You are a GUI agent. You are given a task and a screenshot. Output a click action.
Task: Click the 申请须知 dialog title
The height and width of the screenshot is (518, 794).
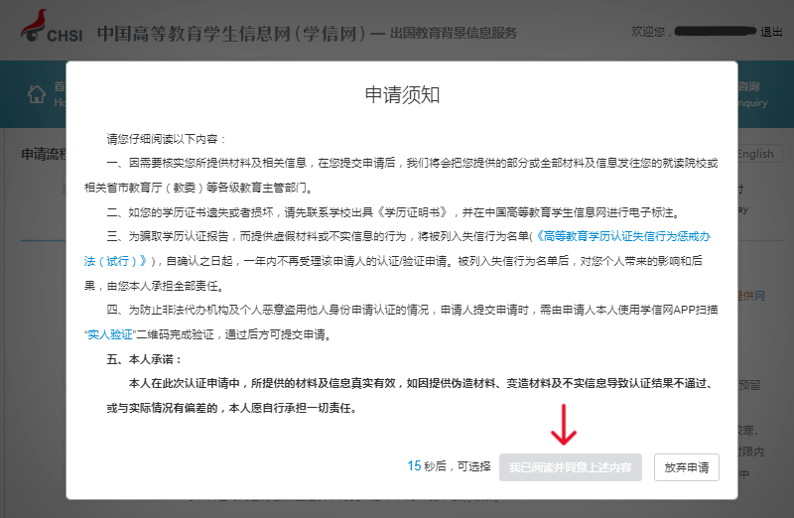(x=402, y=94)
